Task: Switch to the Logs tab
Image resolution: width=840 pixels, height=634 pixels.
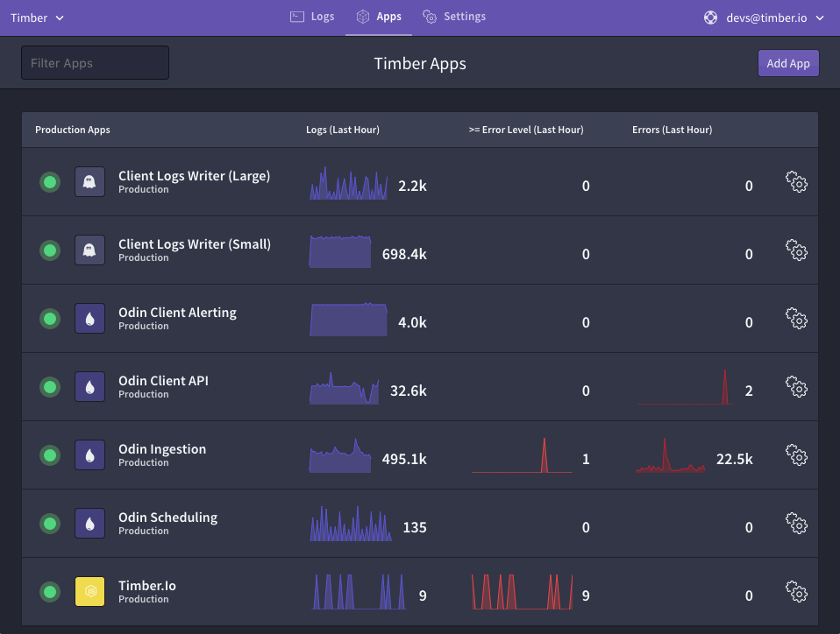Action: [312, 17]
